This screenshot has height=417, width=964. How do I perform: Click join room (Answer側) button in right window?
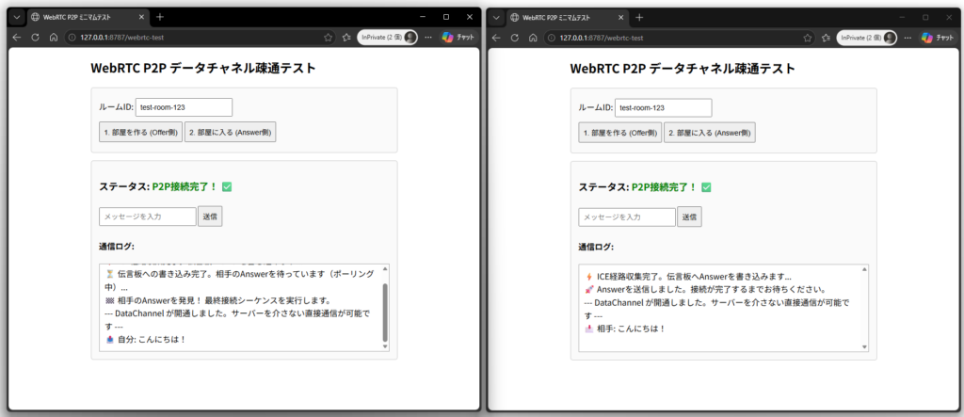click(710, 132)
